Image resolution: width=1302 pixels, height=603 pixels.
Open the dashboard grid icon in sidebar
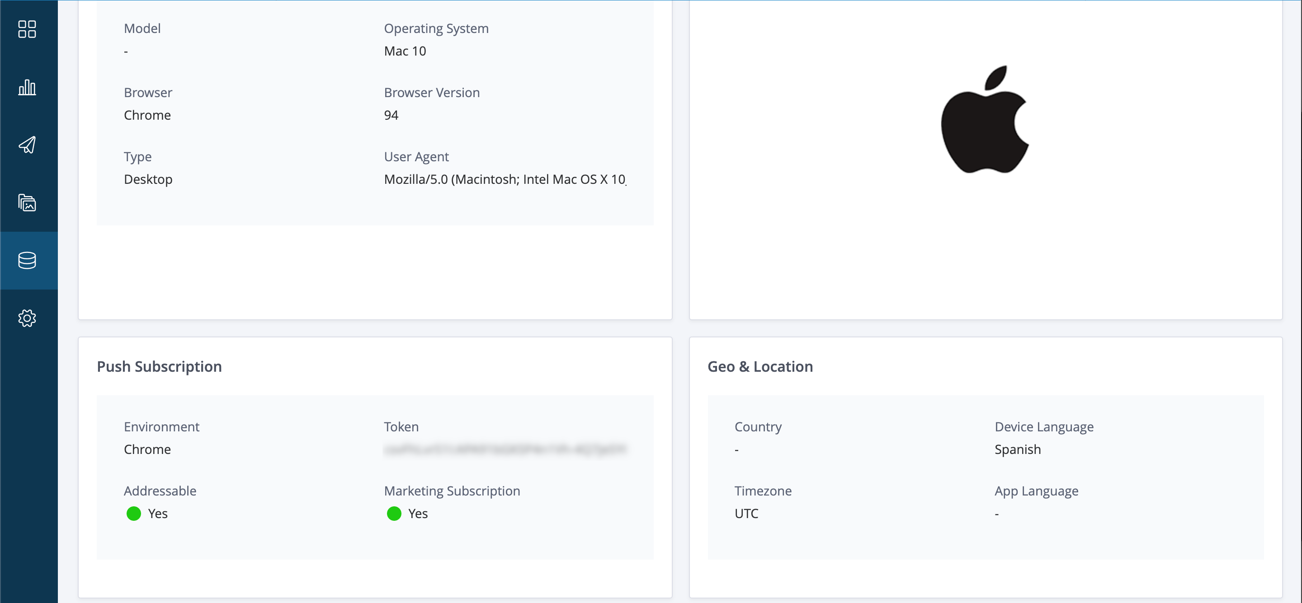[x=27, y=29]
